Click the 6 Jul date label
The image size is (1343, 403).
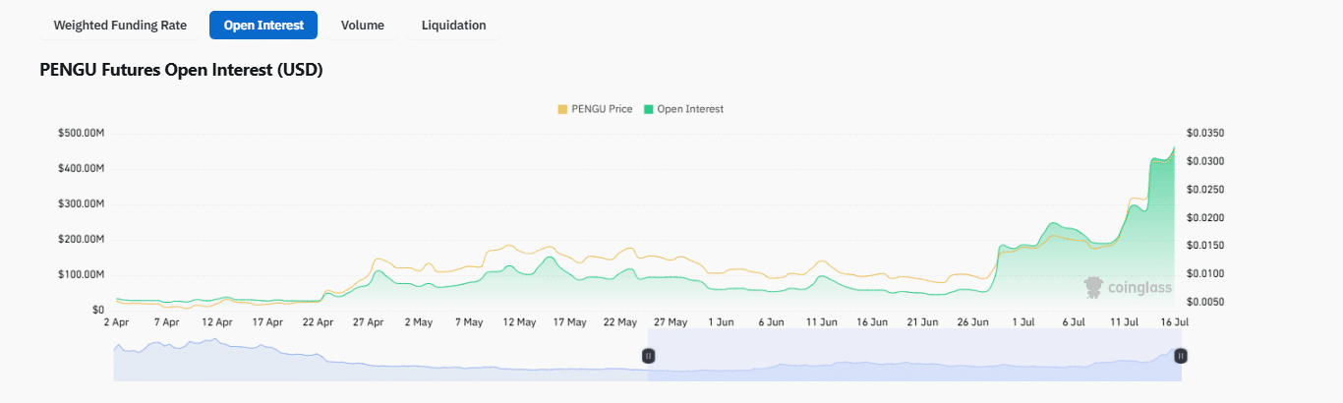click(1074, 322)
